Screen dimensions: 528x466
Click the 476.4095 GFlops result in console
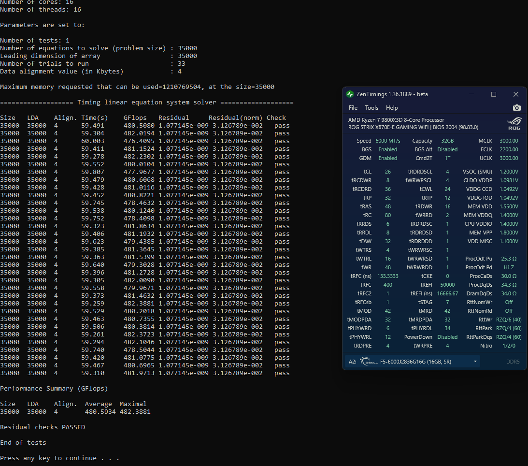pyautogui.click(x=139, y=141)
